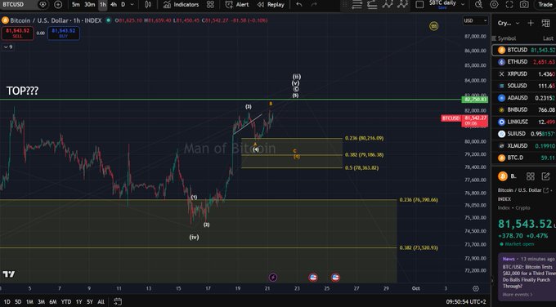The image size is (556, 307).
Task: Select SOLUSD in the watchlist
Action: [524, 86]
